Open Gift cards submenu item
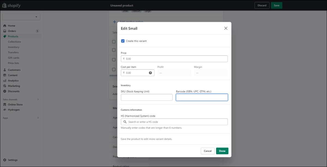Viewport: 327px width, 167px height. 14,58
